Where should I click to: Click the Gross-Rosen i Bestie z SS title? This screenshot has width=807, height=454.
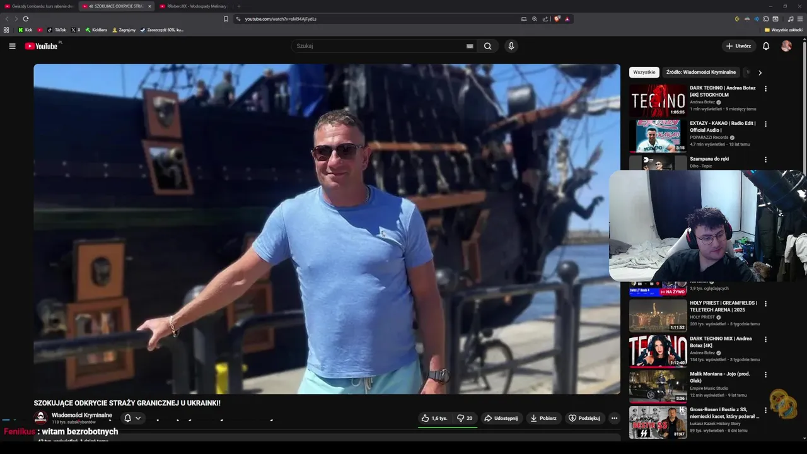[x=724, y=413]
